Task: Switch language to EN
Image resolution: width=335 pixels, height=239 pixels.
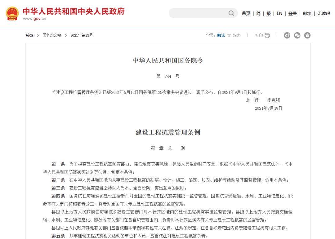Action: 279,13
